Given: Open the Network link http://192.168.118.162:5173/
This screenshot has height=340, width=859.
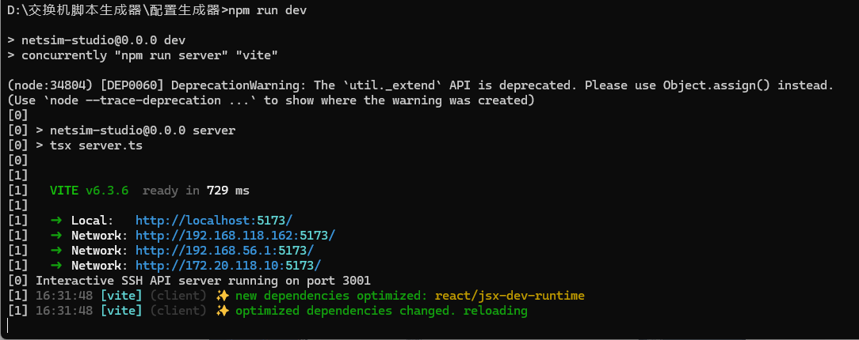Looking at the screenshot, I should click(x=235, y=236).
